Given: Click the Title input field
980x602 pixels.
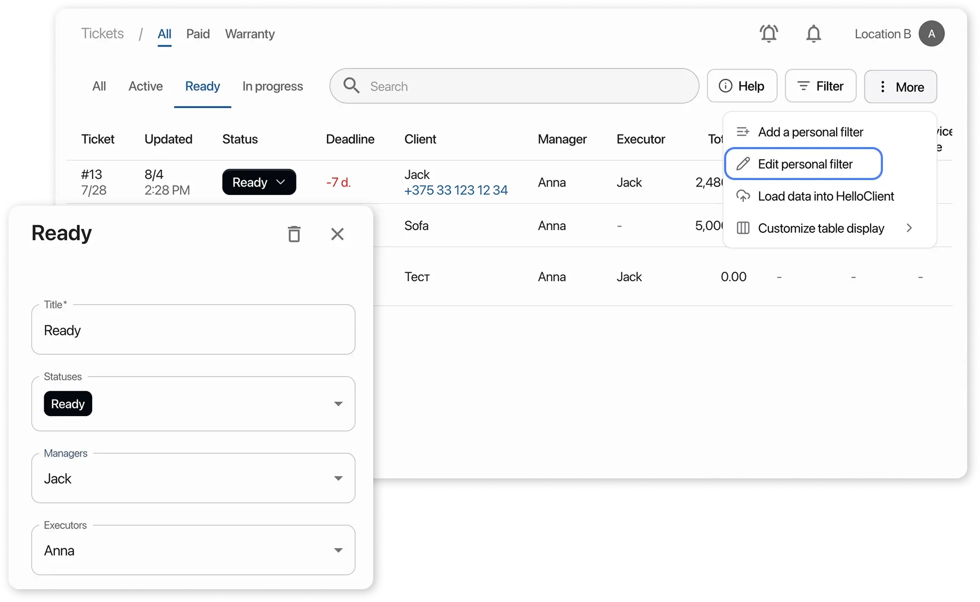Looking at the screenshot, I should pyautogui.click(x=193, y=330).
